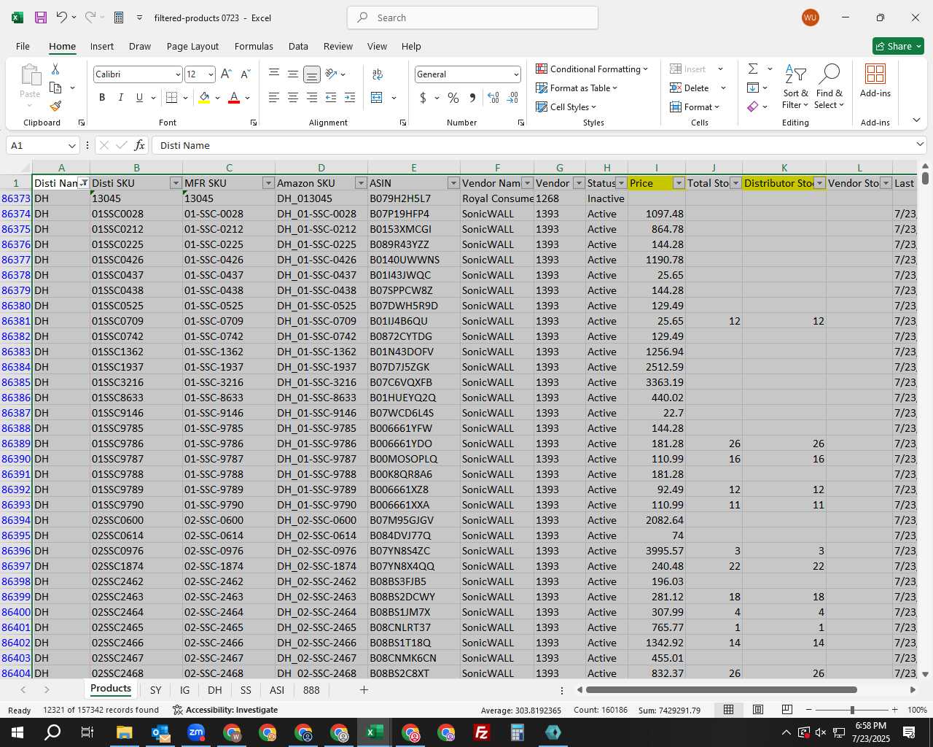Open the font name Calibri dropdown
Viewport: 933px width, 747px height.
[x=178, y=74]
